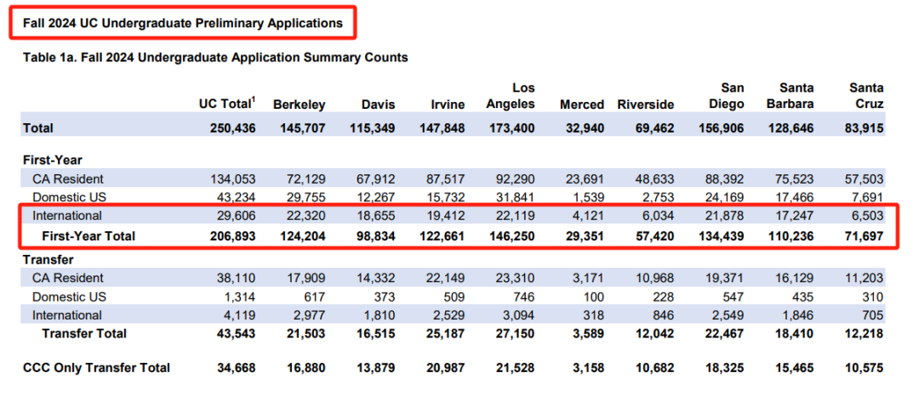Click First-Year Total Los Angeles value 146,250

point(511,236)
